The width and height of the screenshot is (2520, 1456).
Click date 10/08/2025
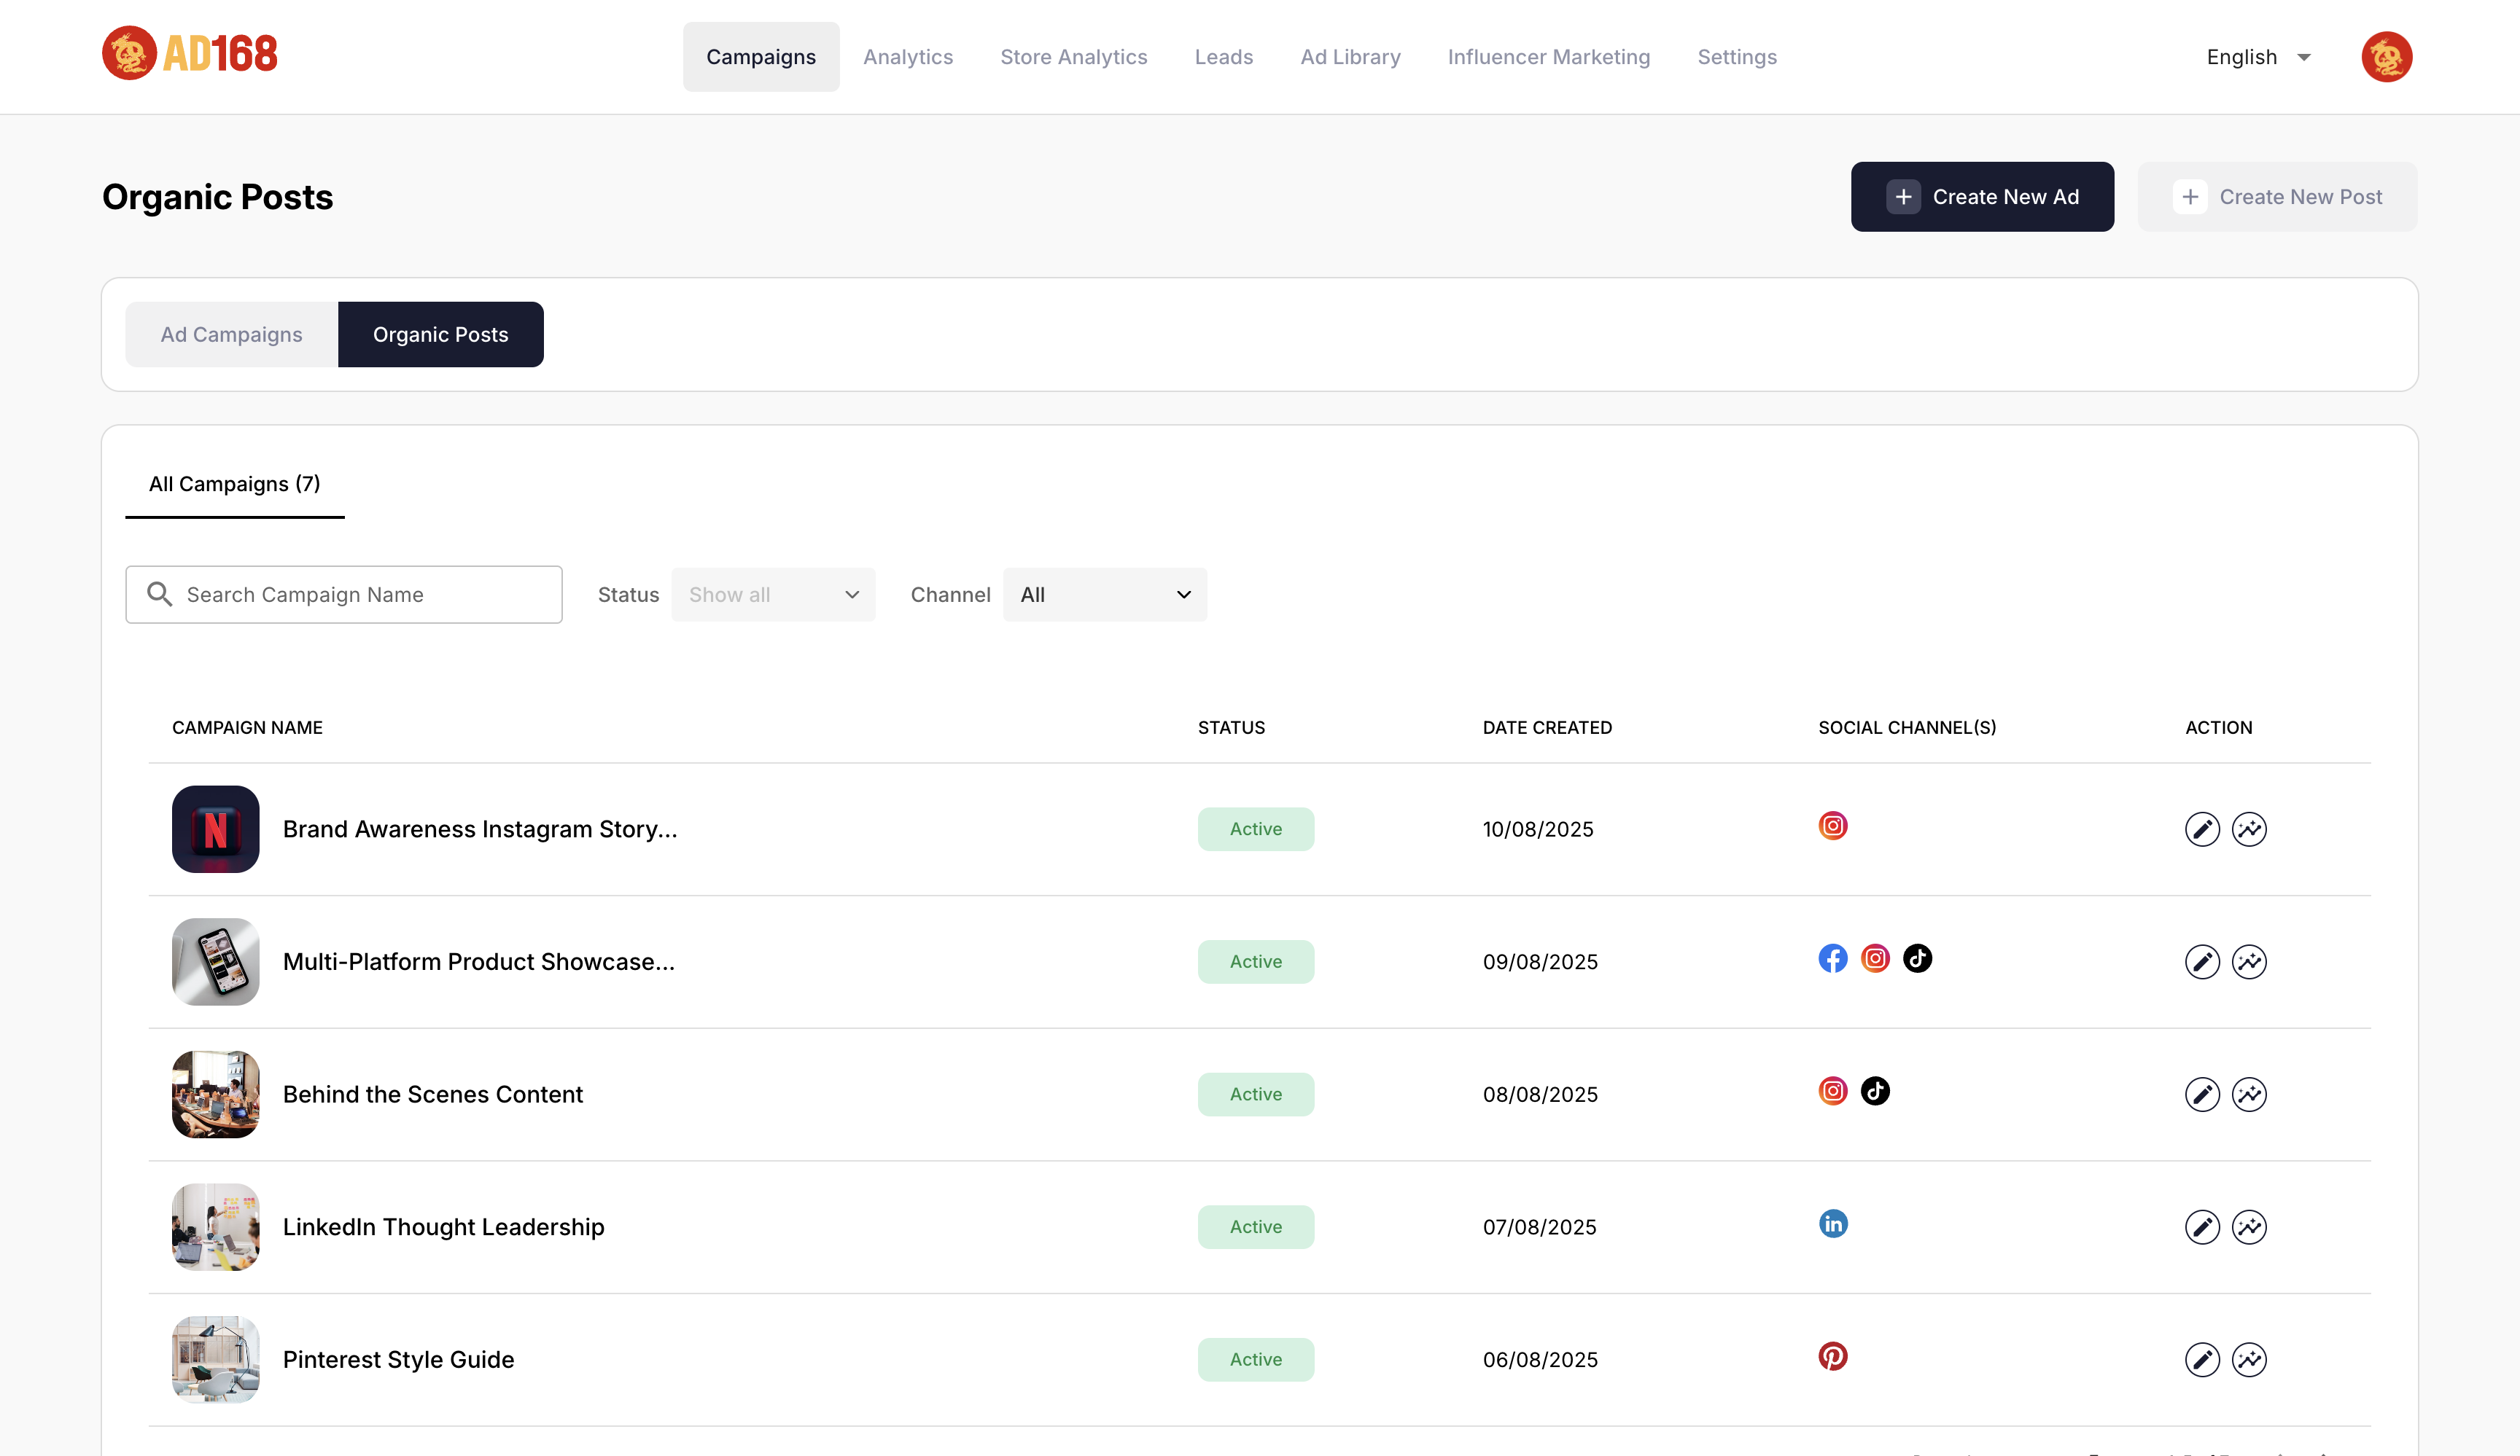pos(1537,829)
